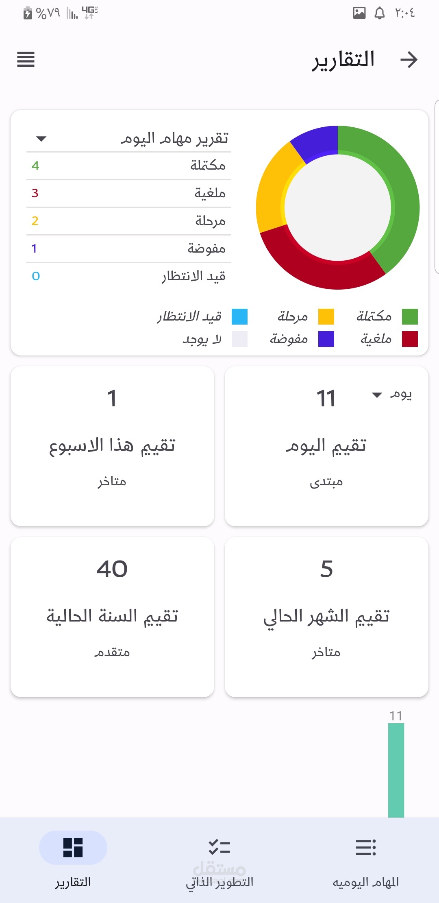The width and height of the screenshot is (439, 903).
Task: Tap the back arrow beside التقارير
Action: [409, 60]
